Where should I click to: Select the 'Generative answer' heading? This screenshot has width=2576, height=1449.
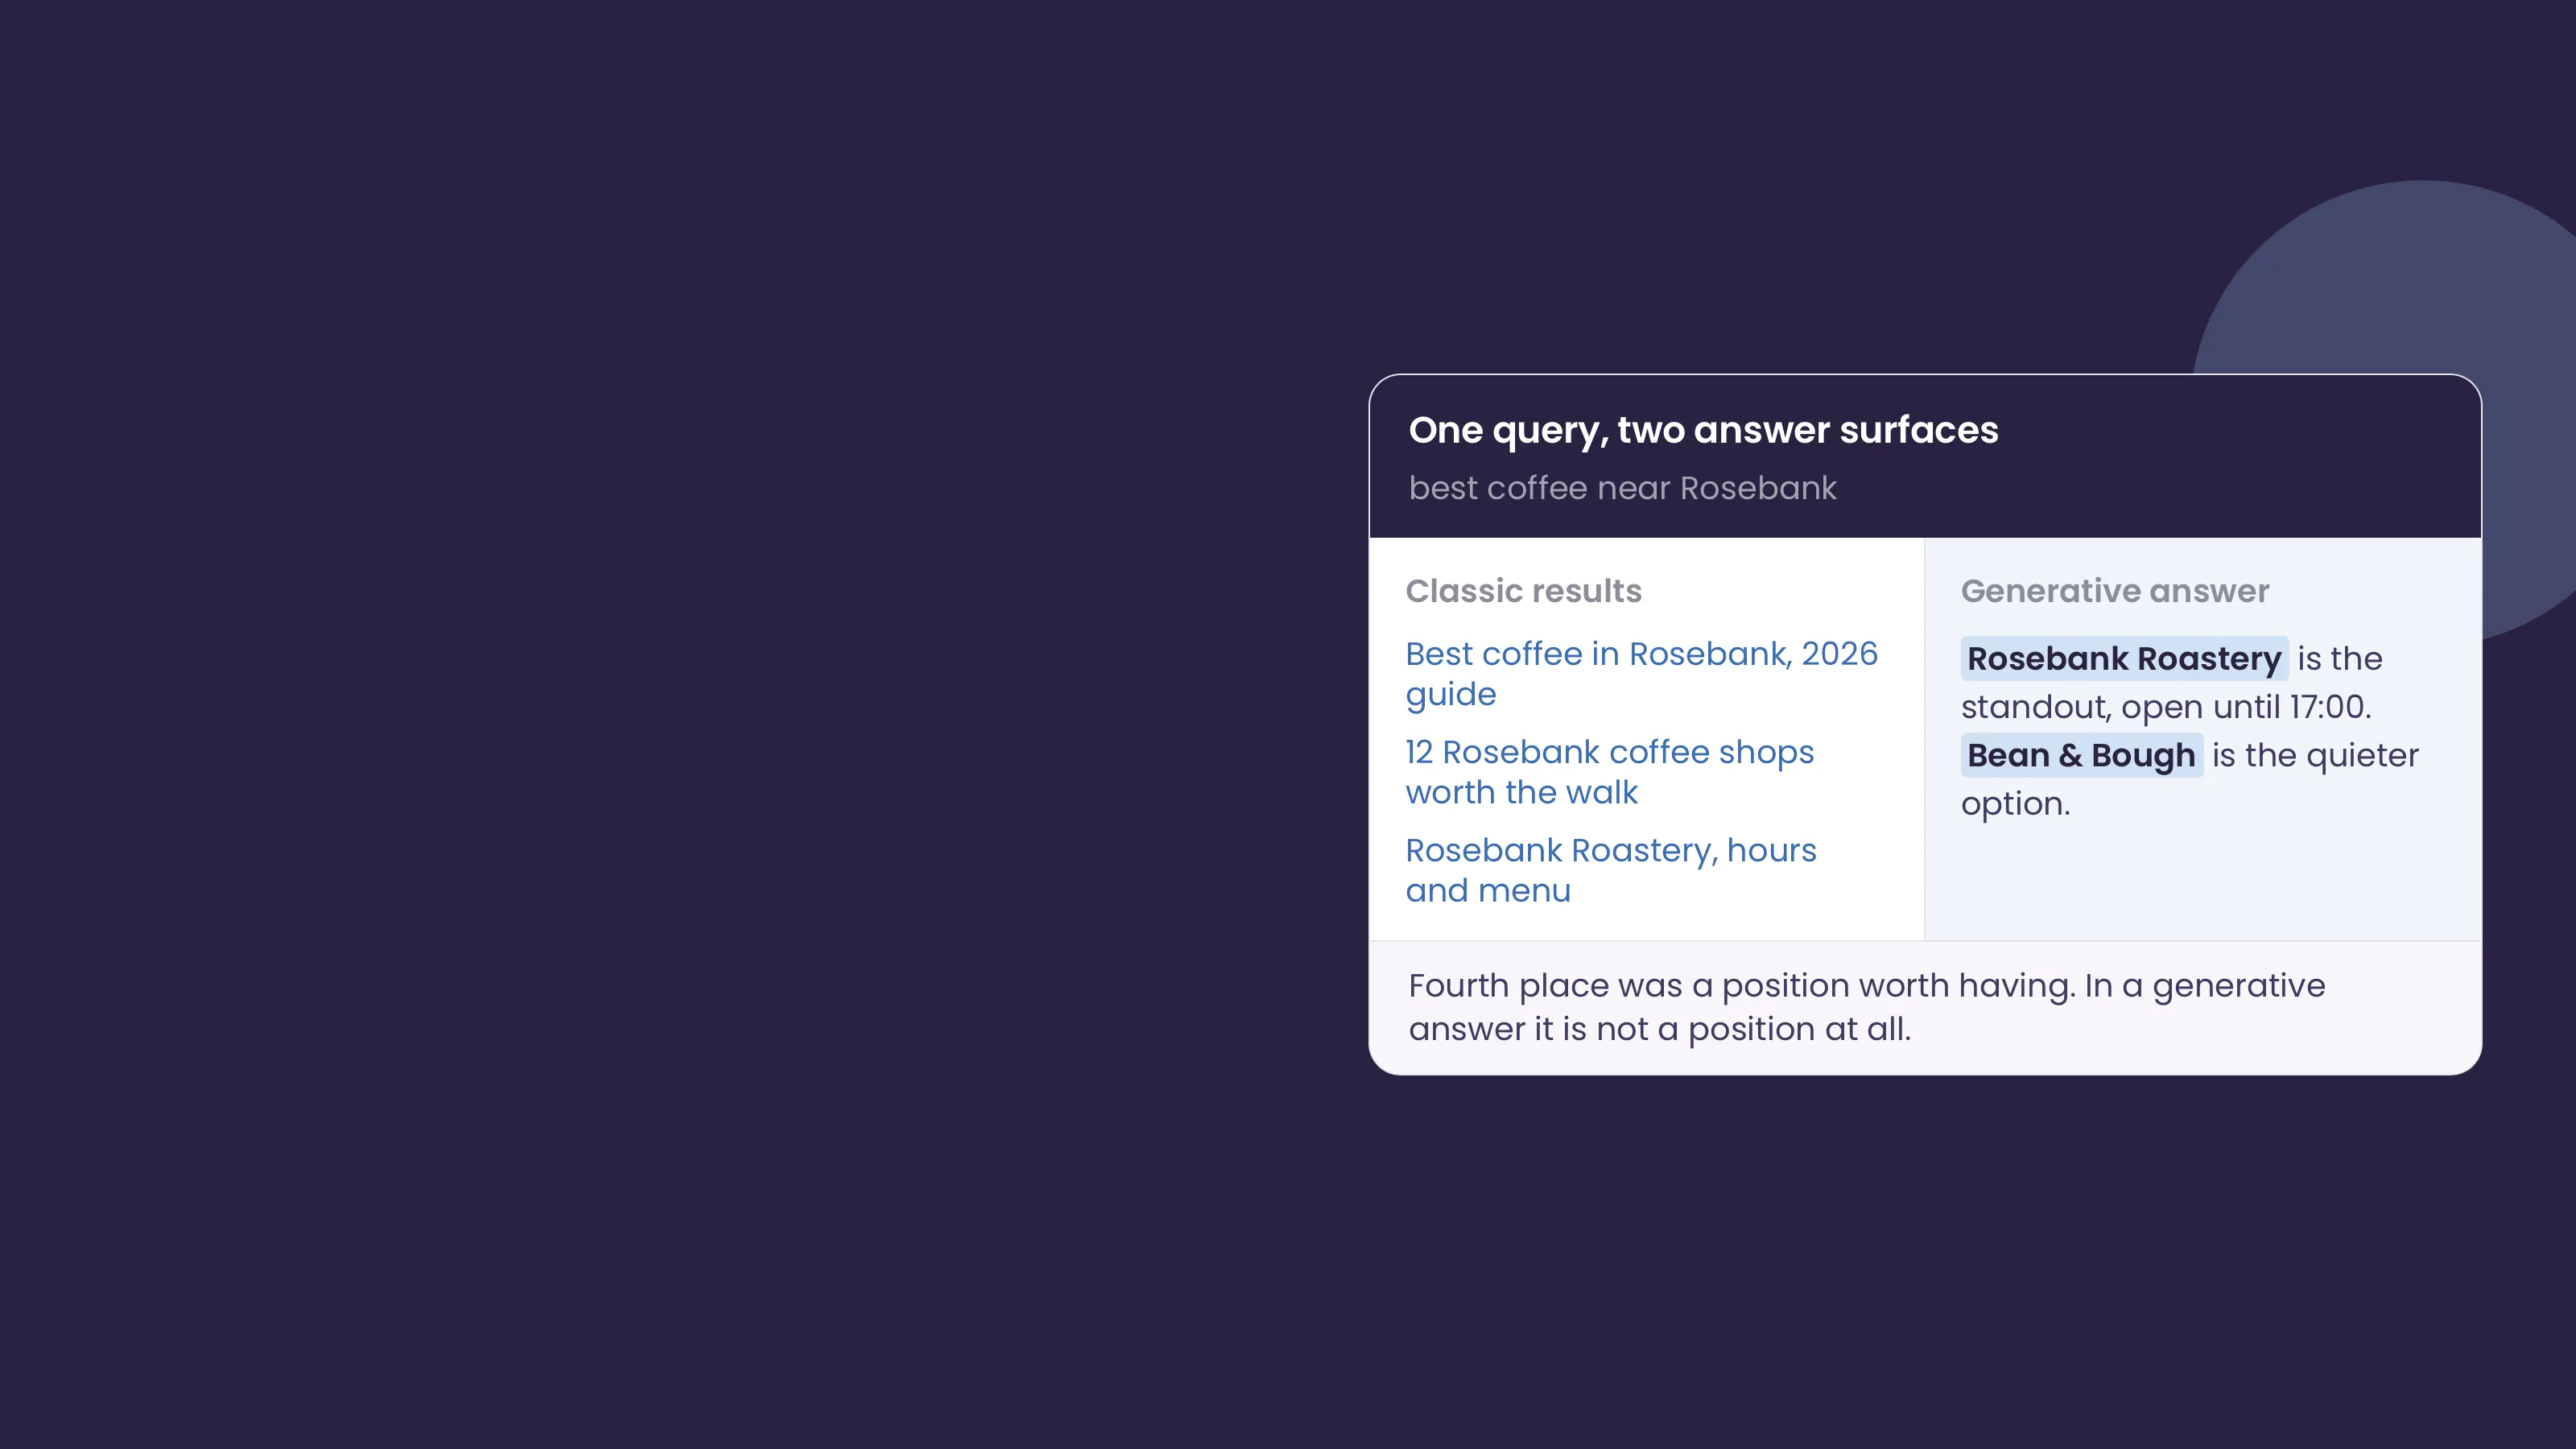click(2114, 591)
